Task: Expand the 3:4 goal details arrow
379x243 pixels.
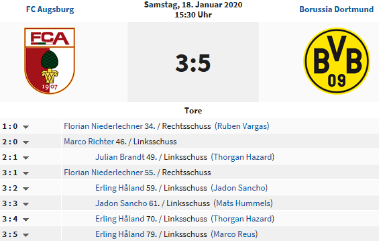Action: [26, 220]
